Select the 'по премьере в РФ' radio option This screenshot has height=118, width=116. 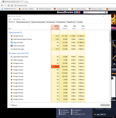pos(72,114)
